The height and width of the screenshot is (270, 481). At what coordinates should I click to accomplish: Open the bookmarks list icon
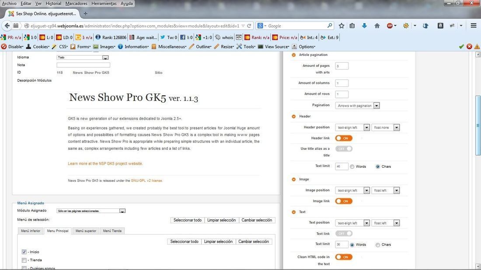[x=352, y=26]
